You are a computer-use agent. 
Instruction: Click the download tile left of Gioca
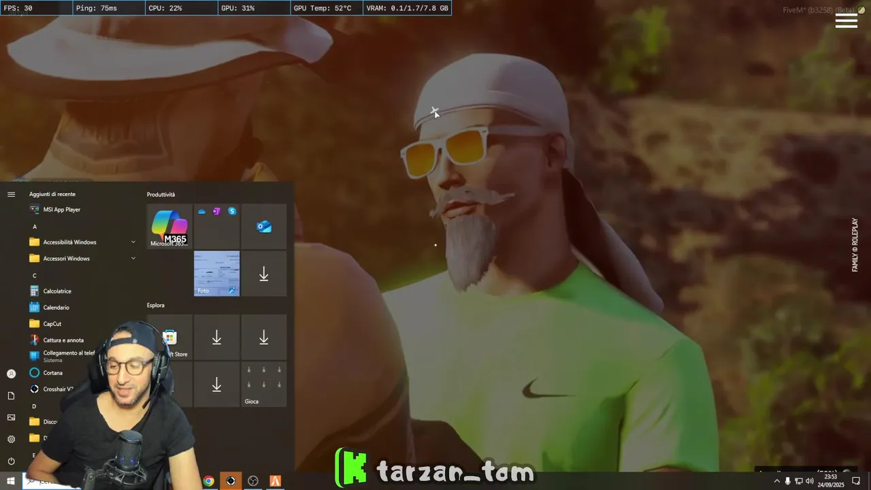click(x=216, y=385)
